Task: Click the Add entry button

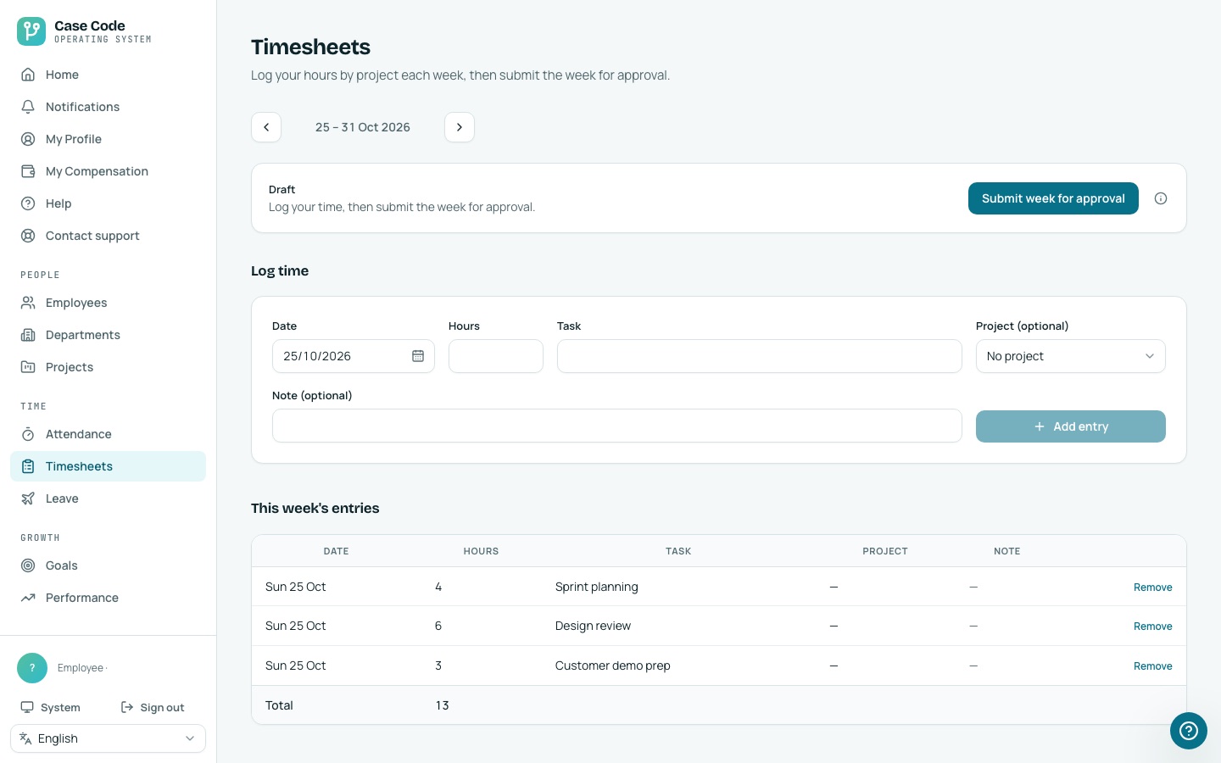Action: (x=1070, y=426)
